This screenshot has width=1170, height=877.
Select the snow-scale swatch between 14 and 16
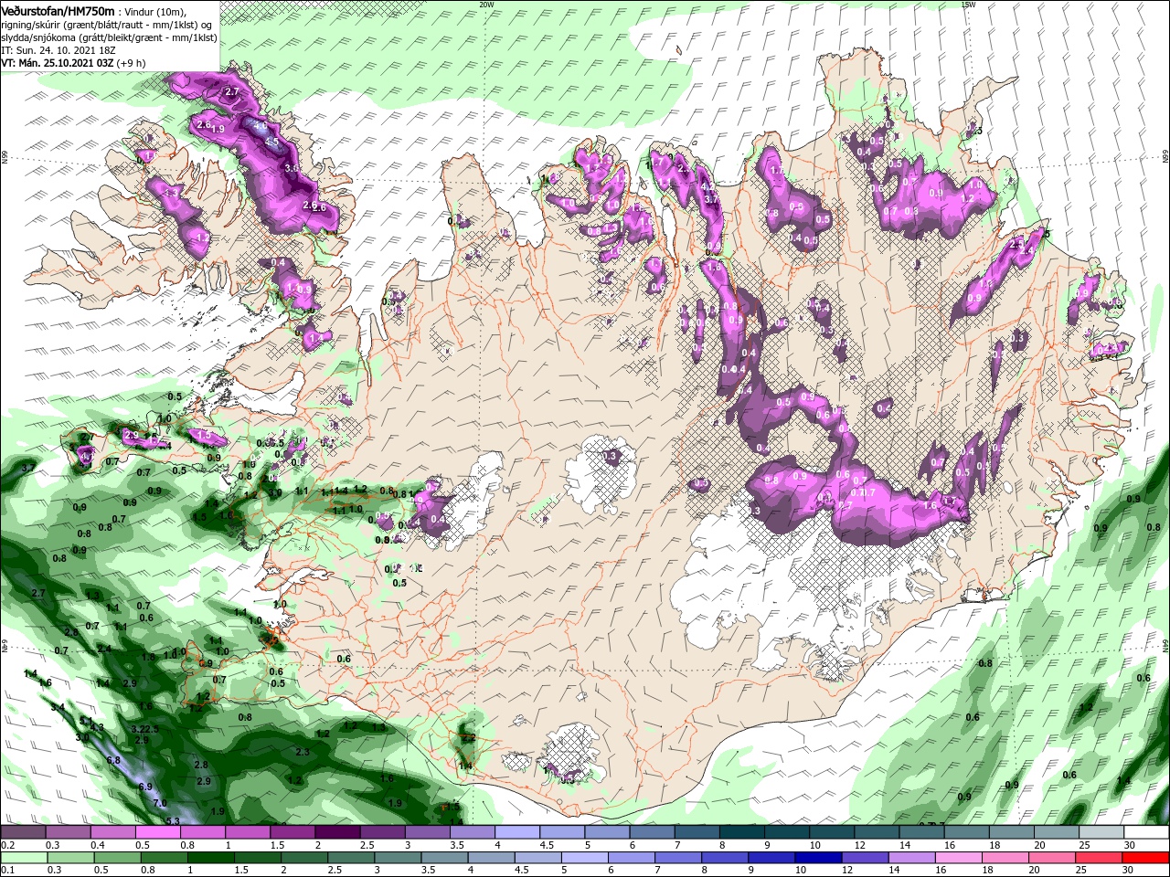point(921,832)
